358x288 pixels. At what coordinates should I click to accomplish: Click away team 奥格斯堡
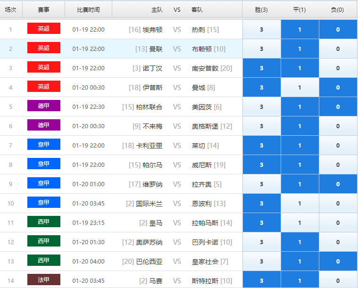[205, 126]
